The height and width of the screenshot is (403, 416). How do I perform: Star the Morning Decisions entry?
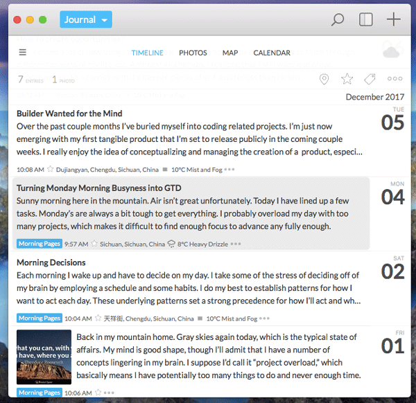click(98, 319)
